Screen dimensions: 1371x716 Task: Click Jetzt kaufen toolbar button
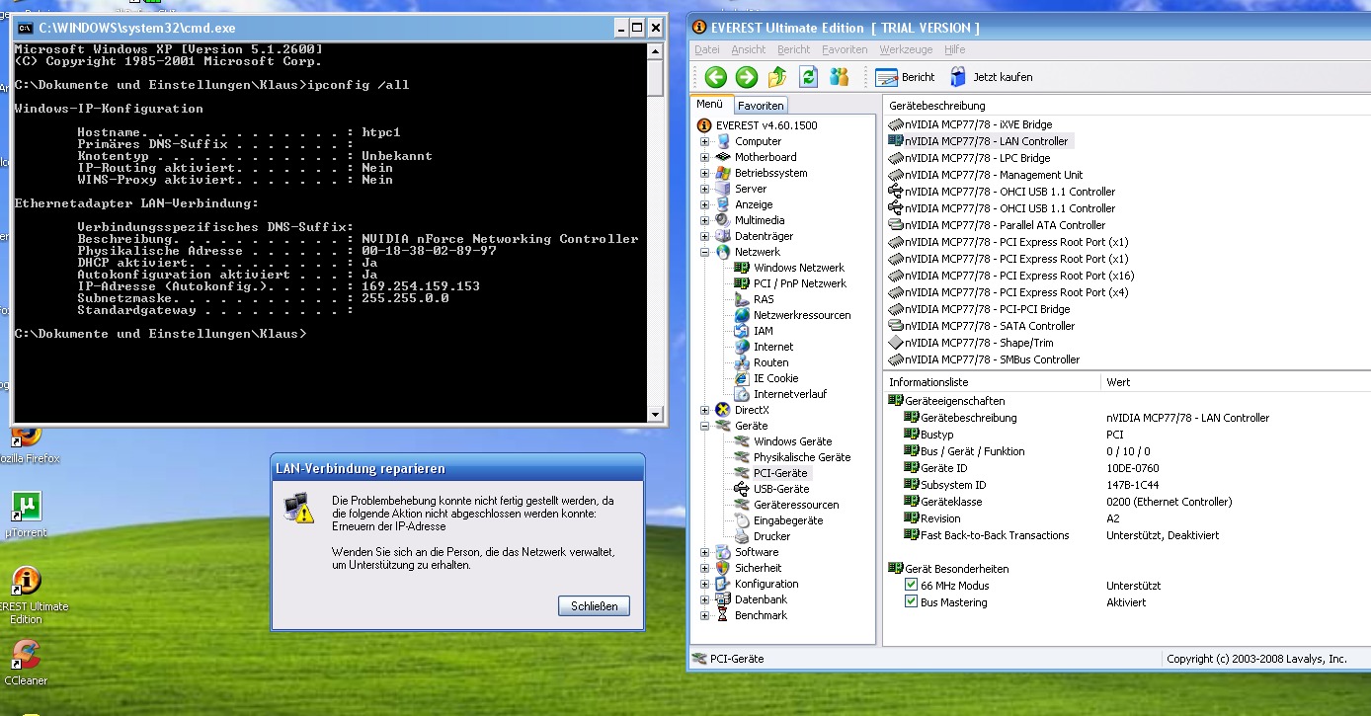(991, 77)
